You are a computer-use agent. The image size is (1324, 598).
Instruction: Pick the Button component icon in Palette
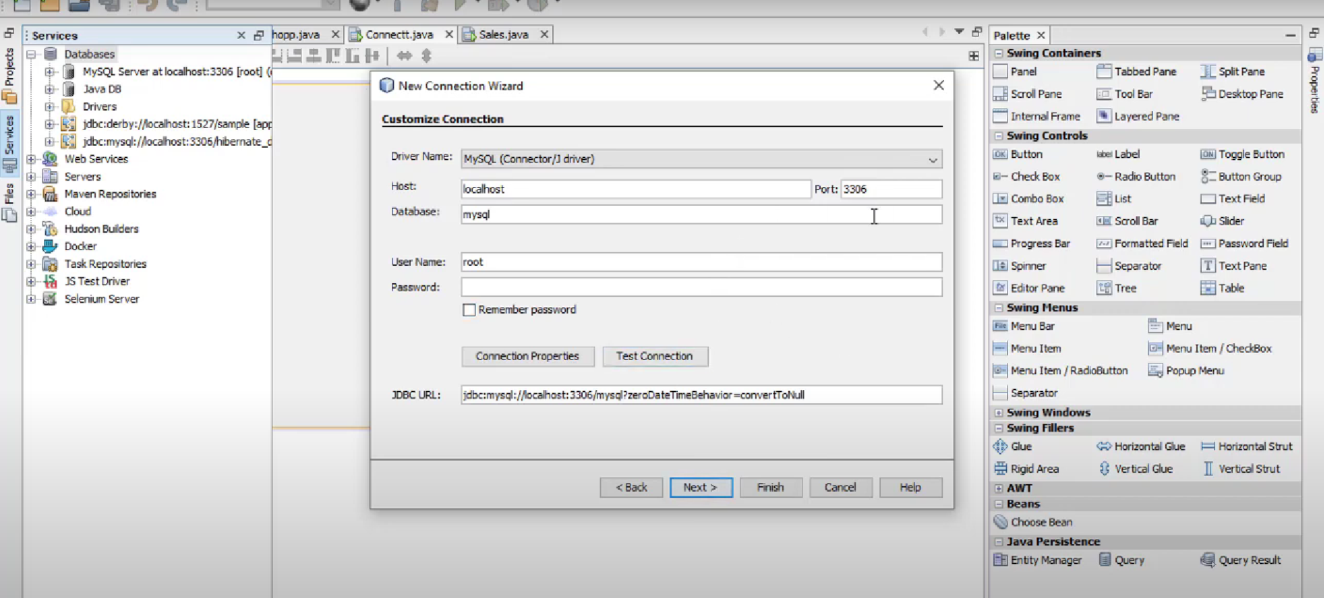click(x=1000, y=155)
